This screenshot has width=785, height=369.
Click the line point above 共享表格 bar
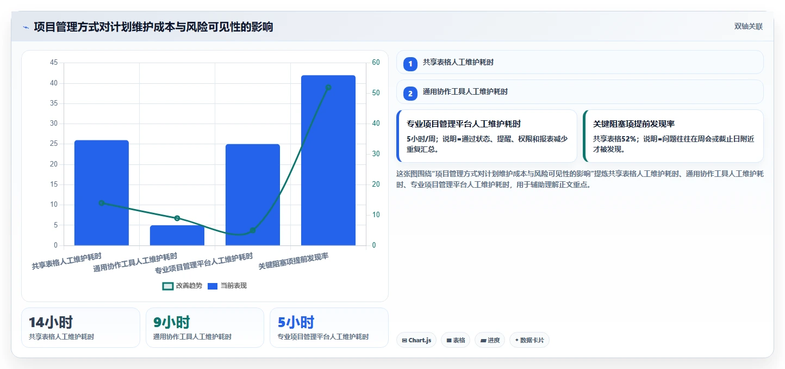click(x=102, y=203)
